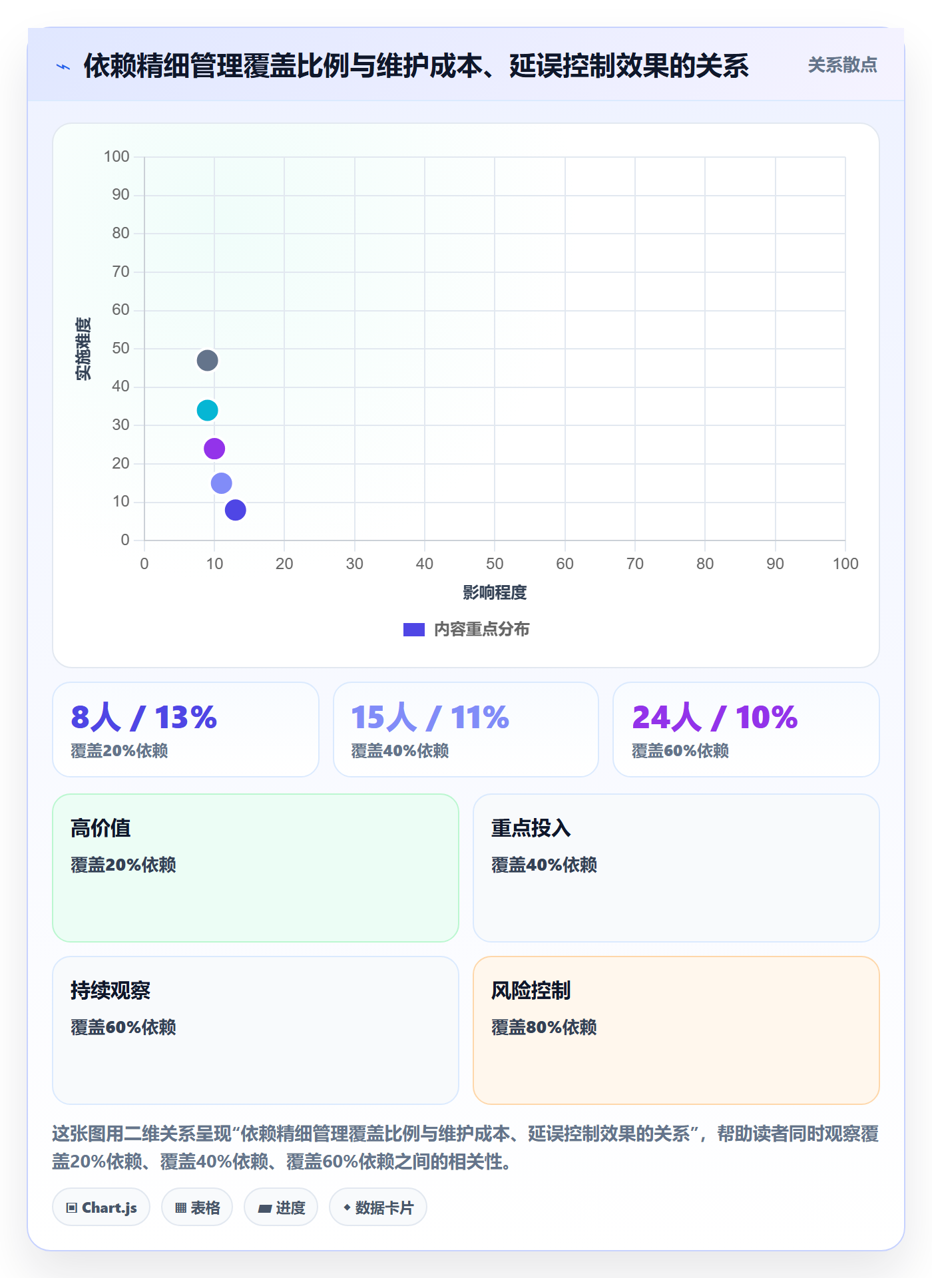
Task: Select the 持续观察 quadrant card
Action: point(256,1030)
